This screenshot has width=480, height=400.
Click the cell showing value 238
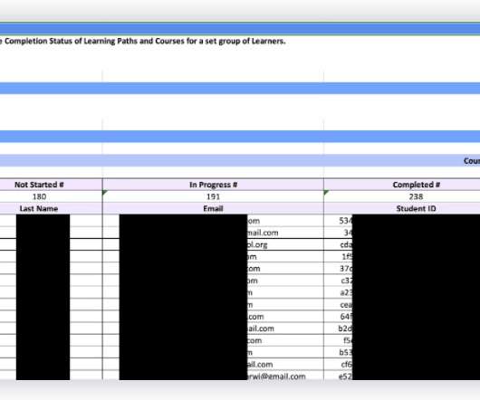point(402,196)
